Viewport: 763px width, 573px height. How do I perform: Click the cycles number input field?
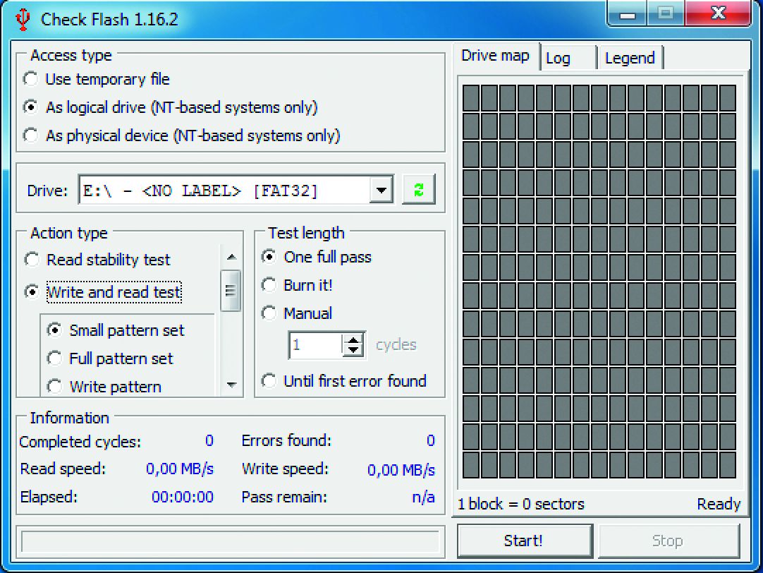click(x=317, y=345)
